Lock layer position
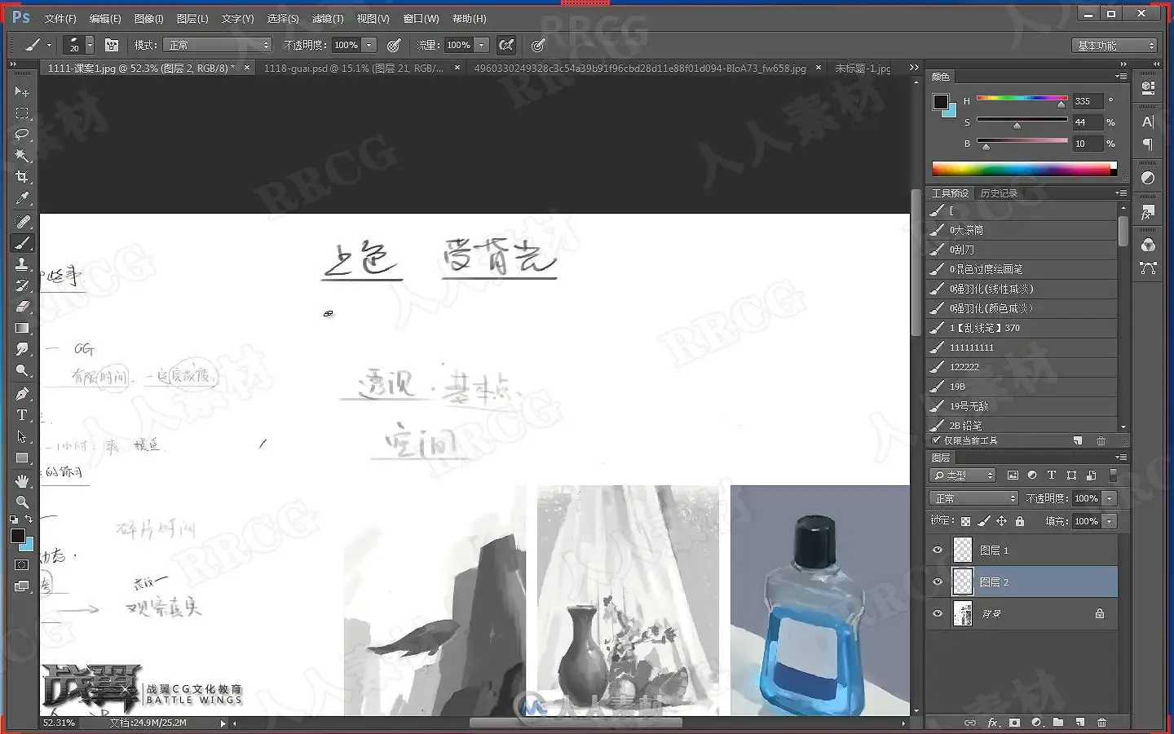Viewport: 1174px width, 734px height. coord(1002,521)
